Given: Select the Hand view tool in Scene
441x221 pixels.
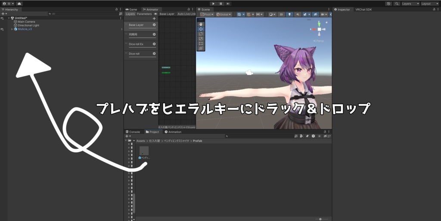Looking at the screenshot, I should click(x=201, y=24).
